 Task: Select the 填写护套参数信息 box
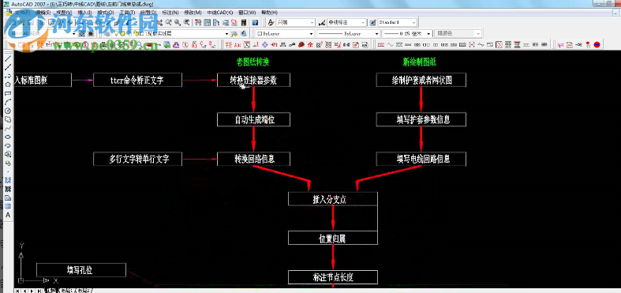(x=421, y=119)
